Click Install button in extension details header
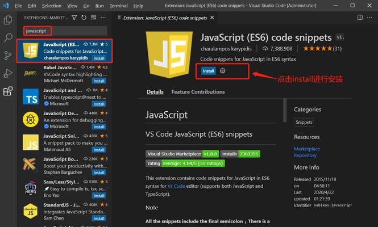 point(208,71)
